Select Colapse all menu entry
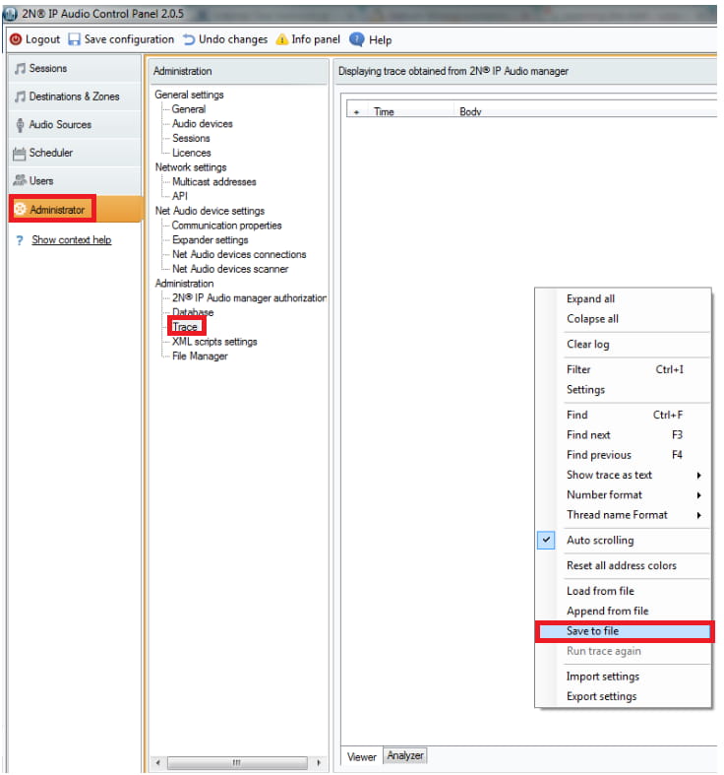This screenshot has width=724, height=775. (x=592, y=319)
